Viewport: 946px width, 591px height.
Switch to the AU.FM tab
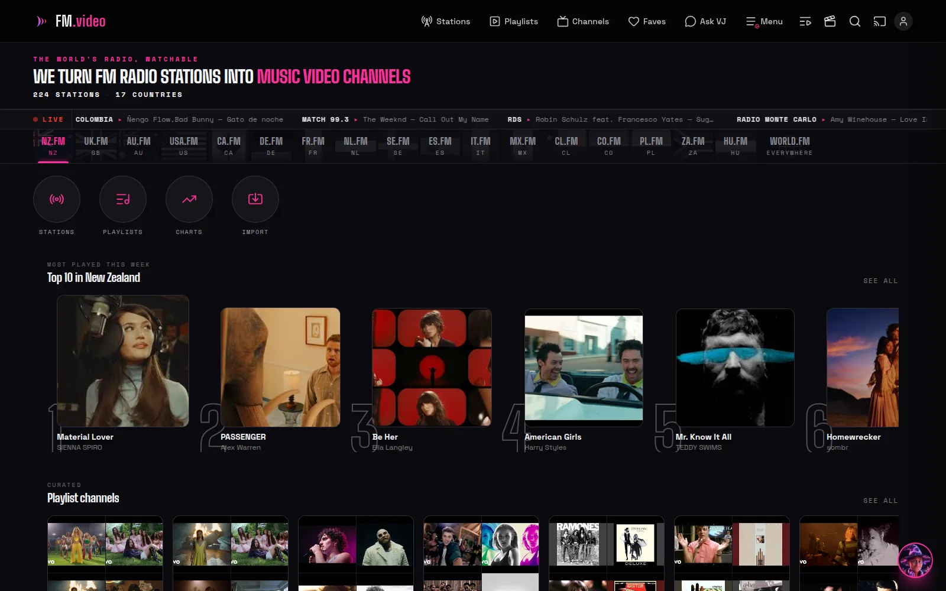tap(138, 146)
